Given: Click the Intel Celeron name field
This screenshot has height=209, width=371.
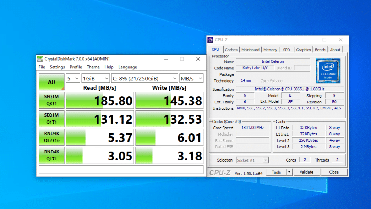Looking at the screenshot, I should click(273, 61).
